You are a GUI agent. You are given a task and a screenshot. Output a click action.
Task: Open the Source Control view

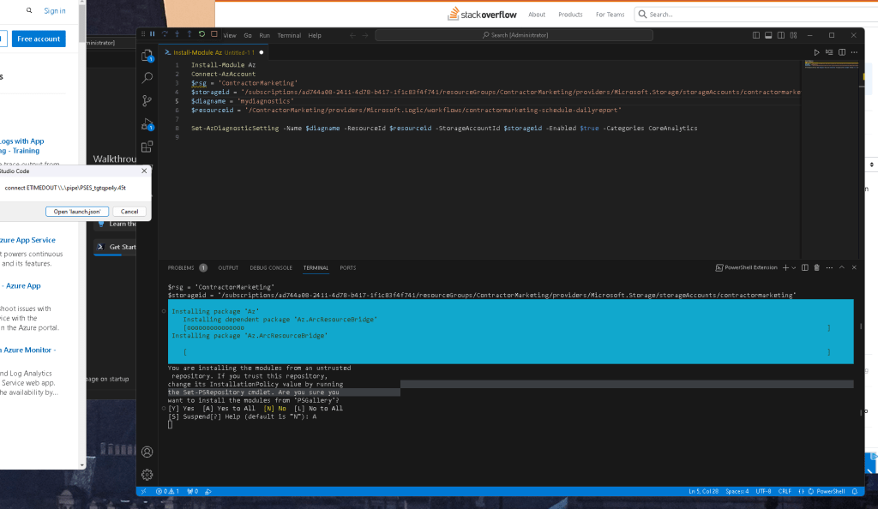(147, 100)
